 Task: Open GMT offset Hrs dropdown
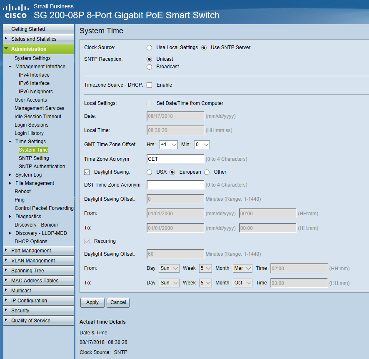click(x=168, y=145)
